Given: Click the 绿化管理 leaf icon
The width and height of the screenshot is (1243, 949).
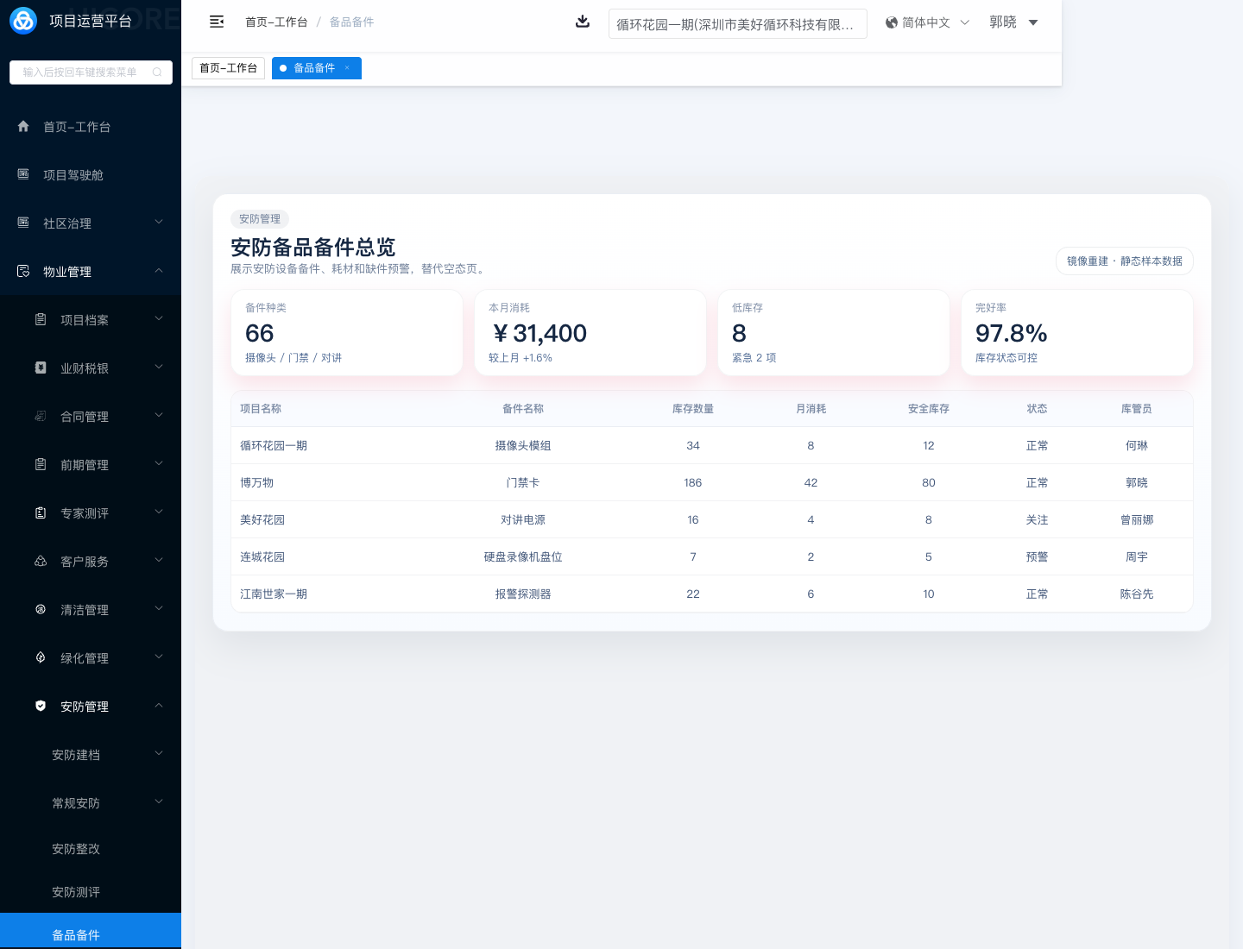Looking at the screenshot, I should [41, 658].
